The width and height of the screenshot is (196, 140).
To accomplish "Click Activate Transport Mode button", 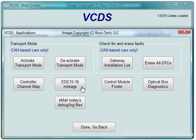I will [x=28, y=63].
